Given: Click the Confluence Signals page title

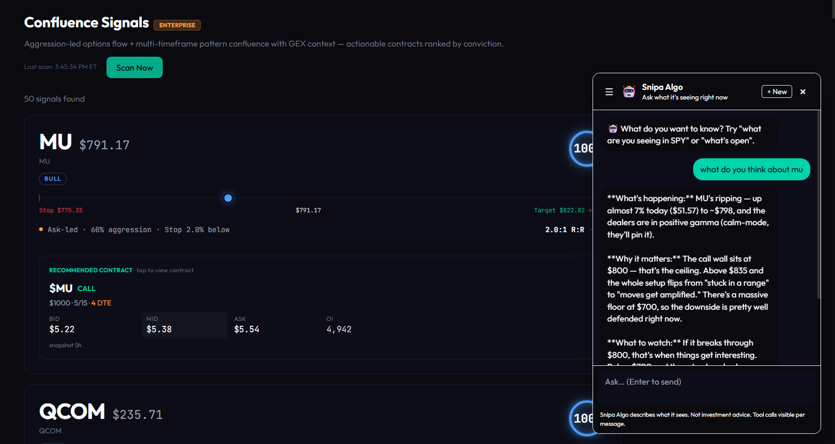Looking at the screenshot, I should click(87, 22).
